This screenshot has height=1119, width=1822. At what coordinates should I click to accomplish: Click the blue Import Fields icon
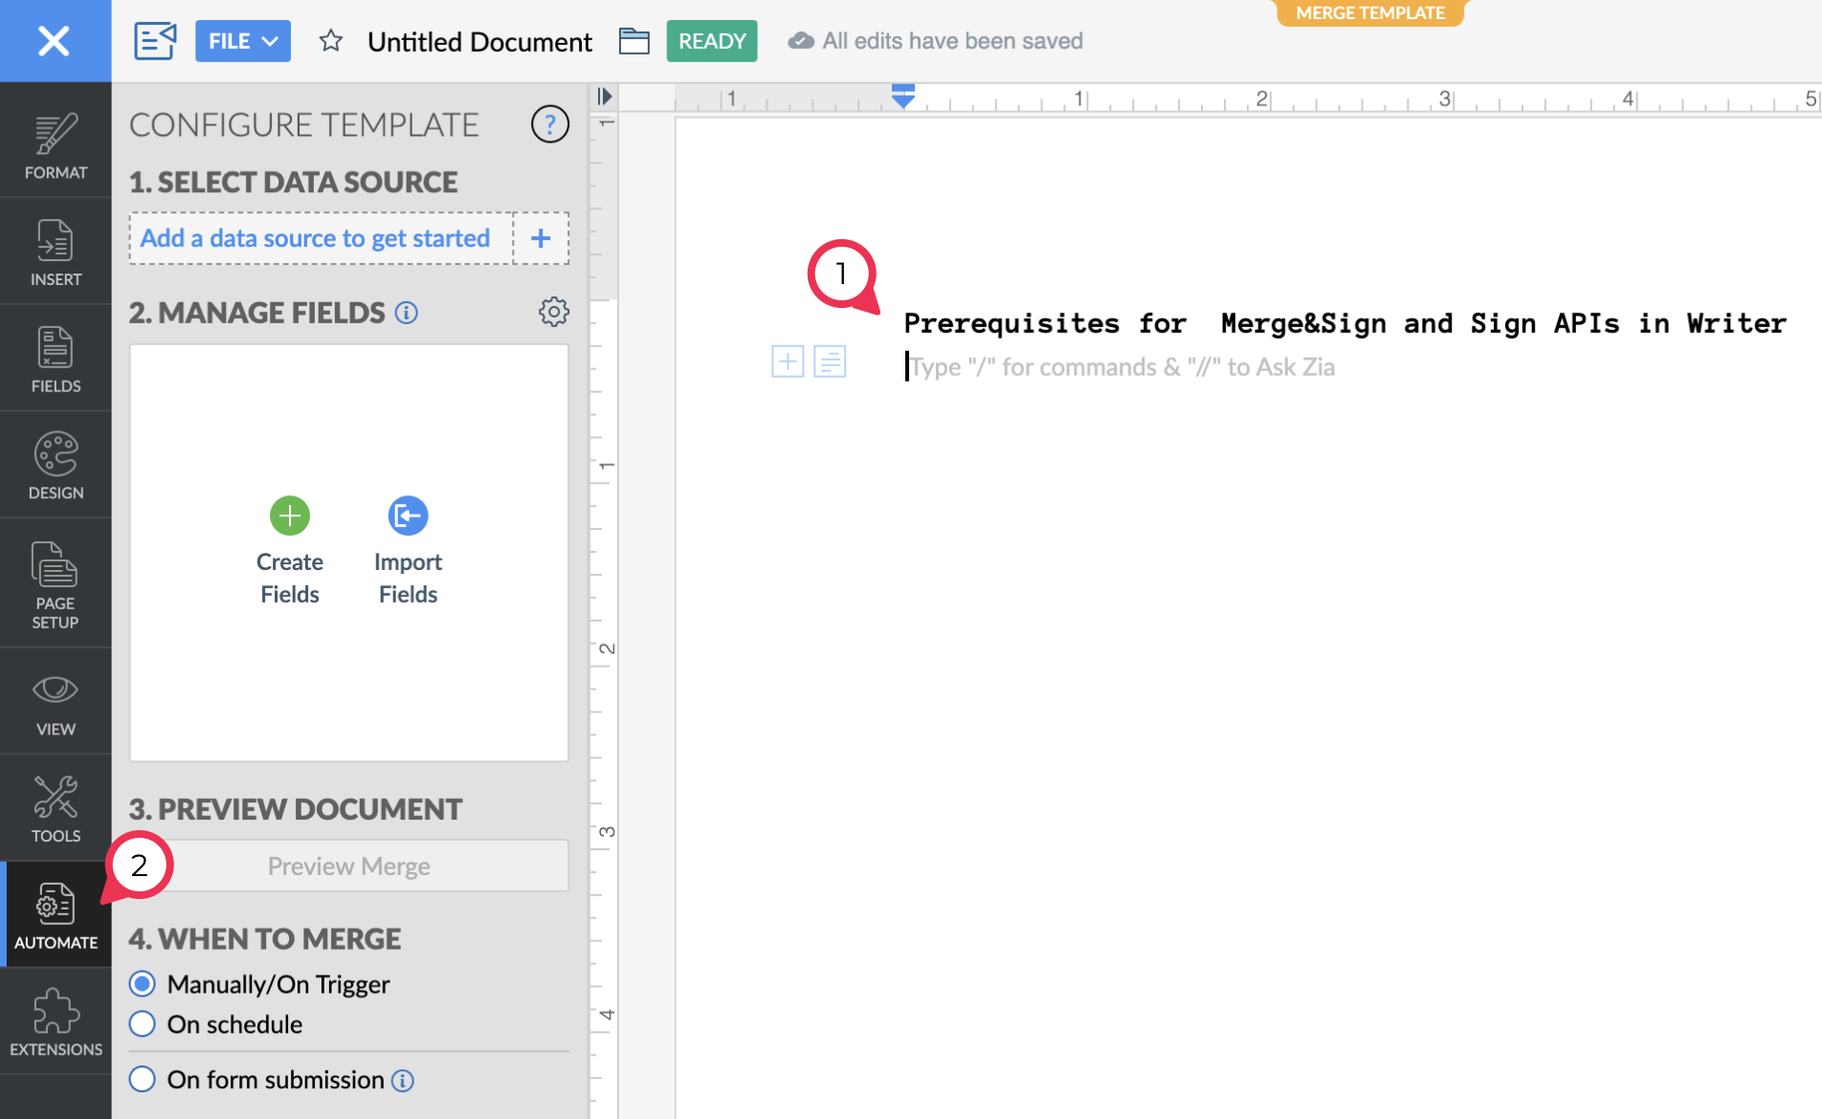pyautogui.click(x=408, y=516)
